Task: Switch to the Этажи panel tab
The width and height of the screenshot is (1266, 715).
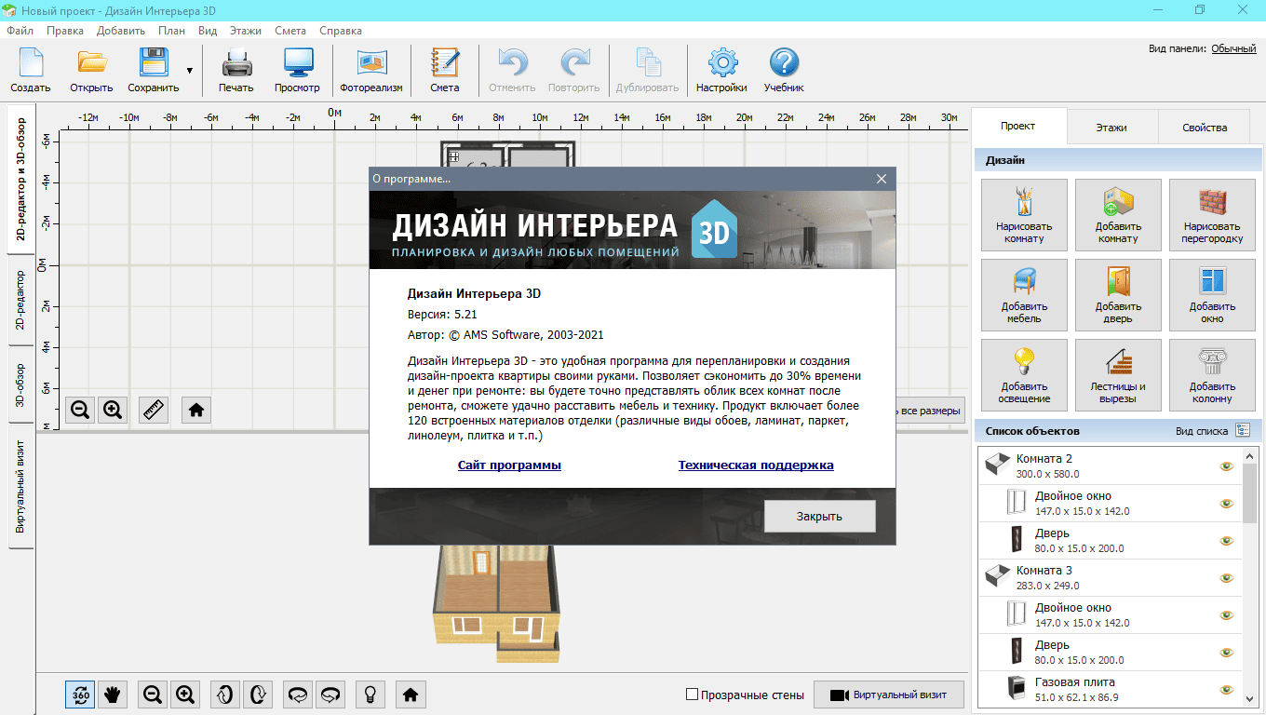Action: pos(1111,128)
